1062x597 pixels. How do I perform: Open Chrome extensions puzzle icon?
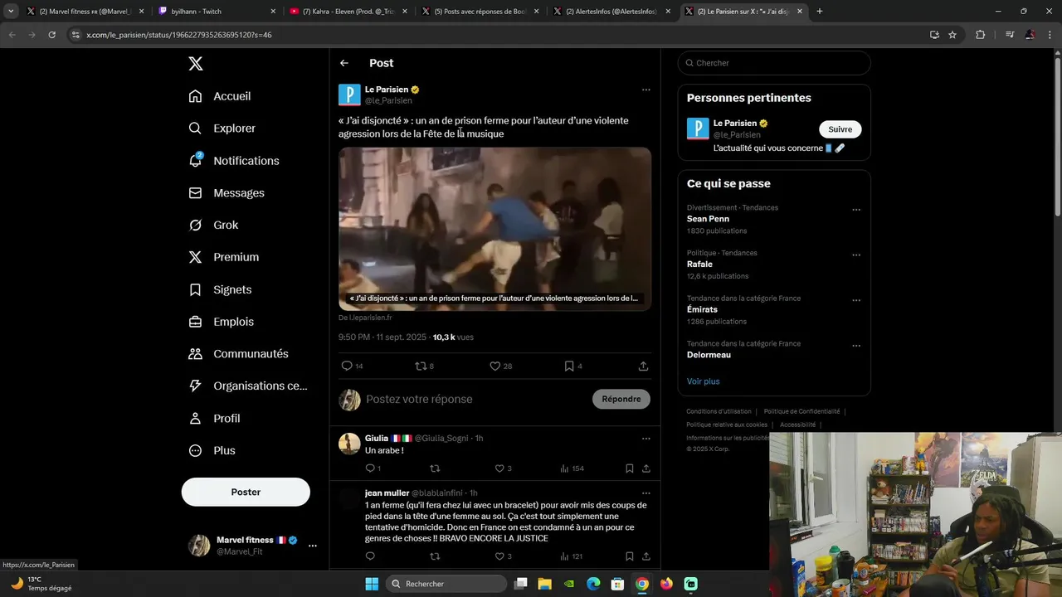point(980,35)
